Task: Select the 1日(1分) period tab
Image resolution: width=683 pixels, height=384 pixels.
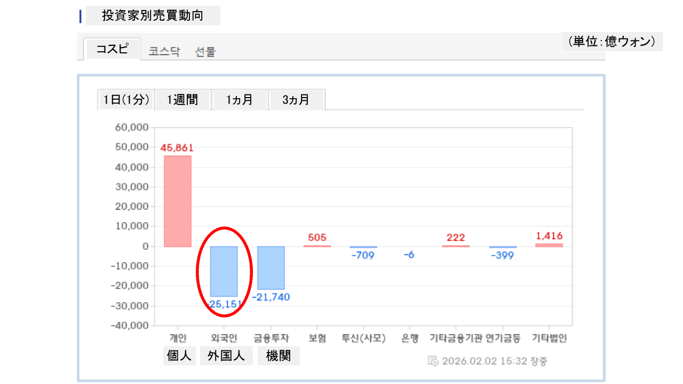Action: coord(126,100)
